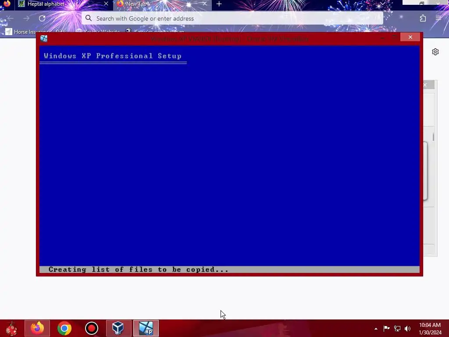Show hidden system tray icons
The height and width of the screenshot is (337, 449).
376,329
